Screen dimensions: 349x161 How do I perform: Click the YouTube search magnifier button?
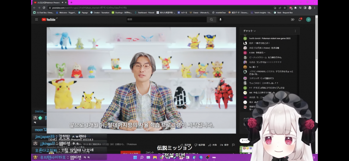pos(211,20)
